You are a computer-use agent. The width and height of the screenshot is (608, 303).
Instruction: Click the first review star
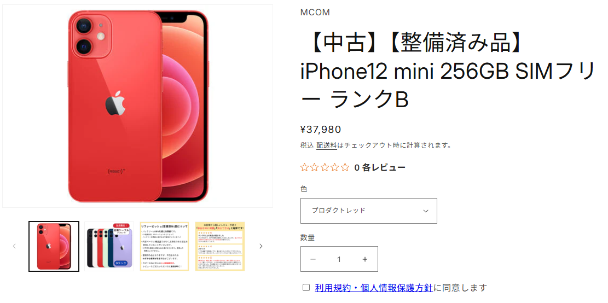point(305,167)
